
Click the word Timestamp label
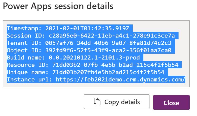(23, 28)
